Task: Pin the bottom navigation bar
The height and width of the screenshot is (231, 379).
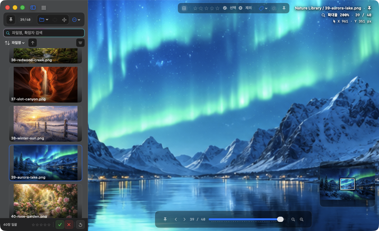Action: pos(165,219)
